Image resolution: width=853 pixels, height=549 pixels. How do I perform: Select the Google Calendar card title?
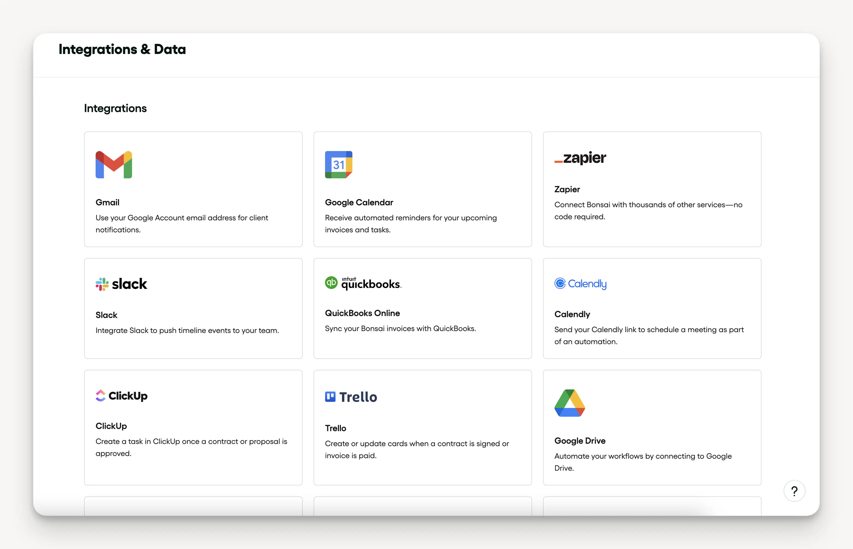pos(359,202)
